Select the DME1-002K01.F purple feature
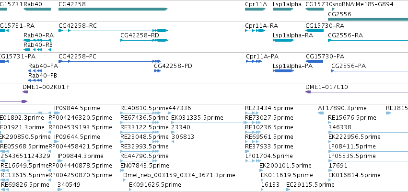Image resolution: width=408 pixels, height=192 pixels. click(25, 92)
